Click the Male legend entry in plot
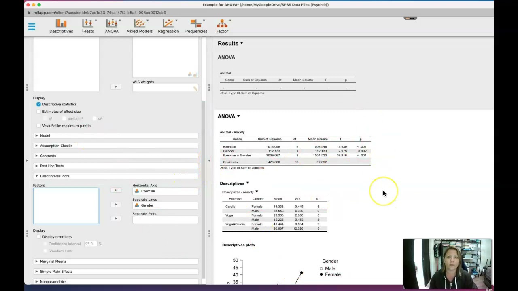Screen dimensions: 518x291 [327, 268]
